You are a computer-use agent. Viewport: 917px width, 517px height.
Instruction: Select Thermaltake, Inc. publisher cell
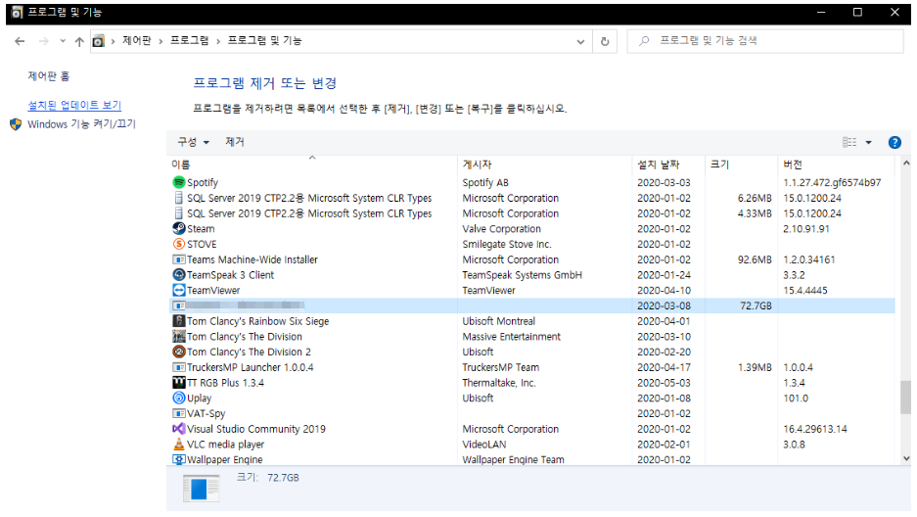tap(499, 383)
